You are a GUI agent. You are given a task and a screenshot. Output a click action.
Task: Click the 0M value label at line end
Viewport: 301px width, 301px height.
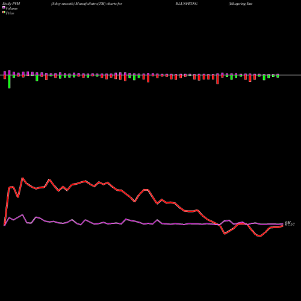point(288,223)
